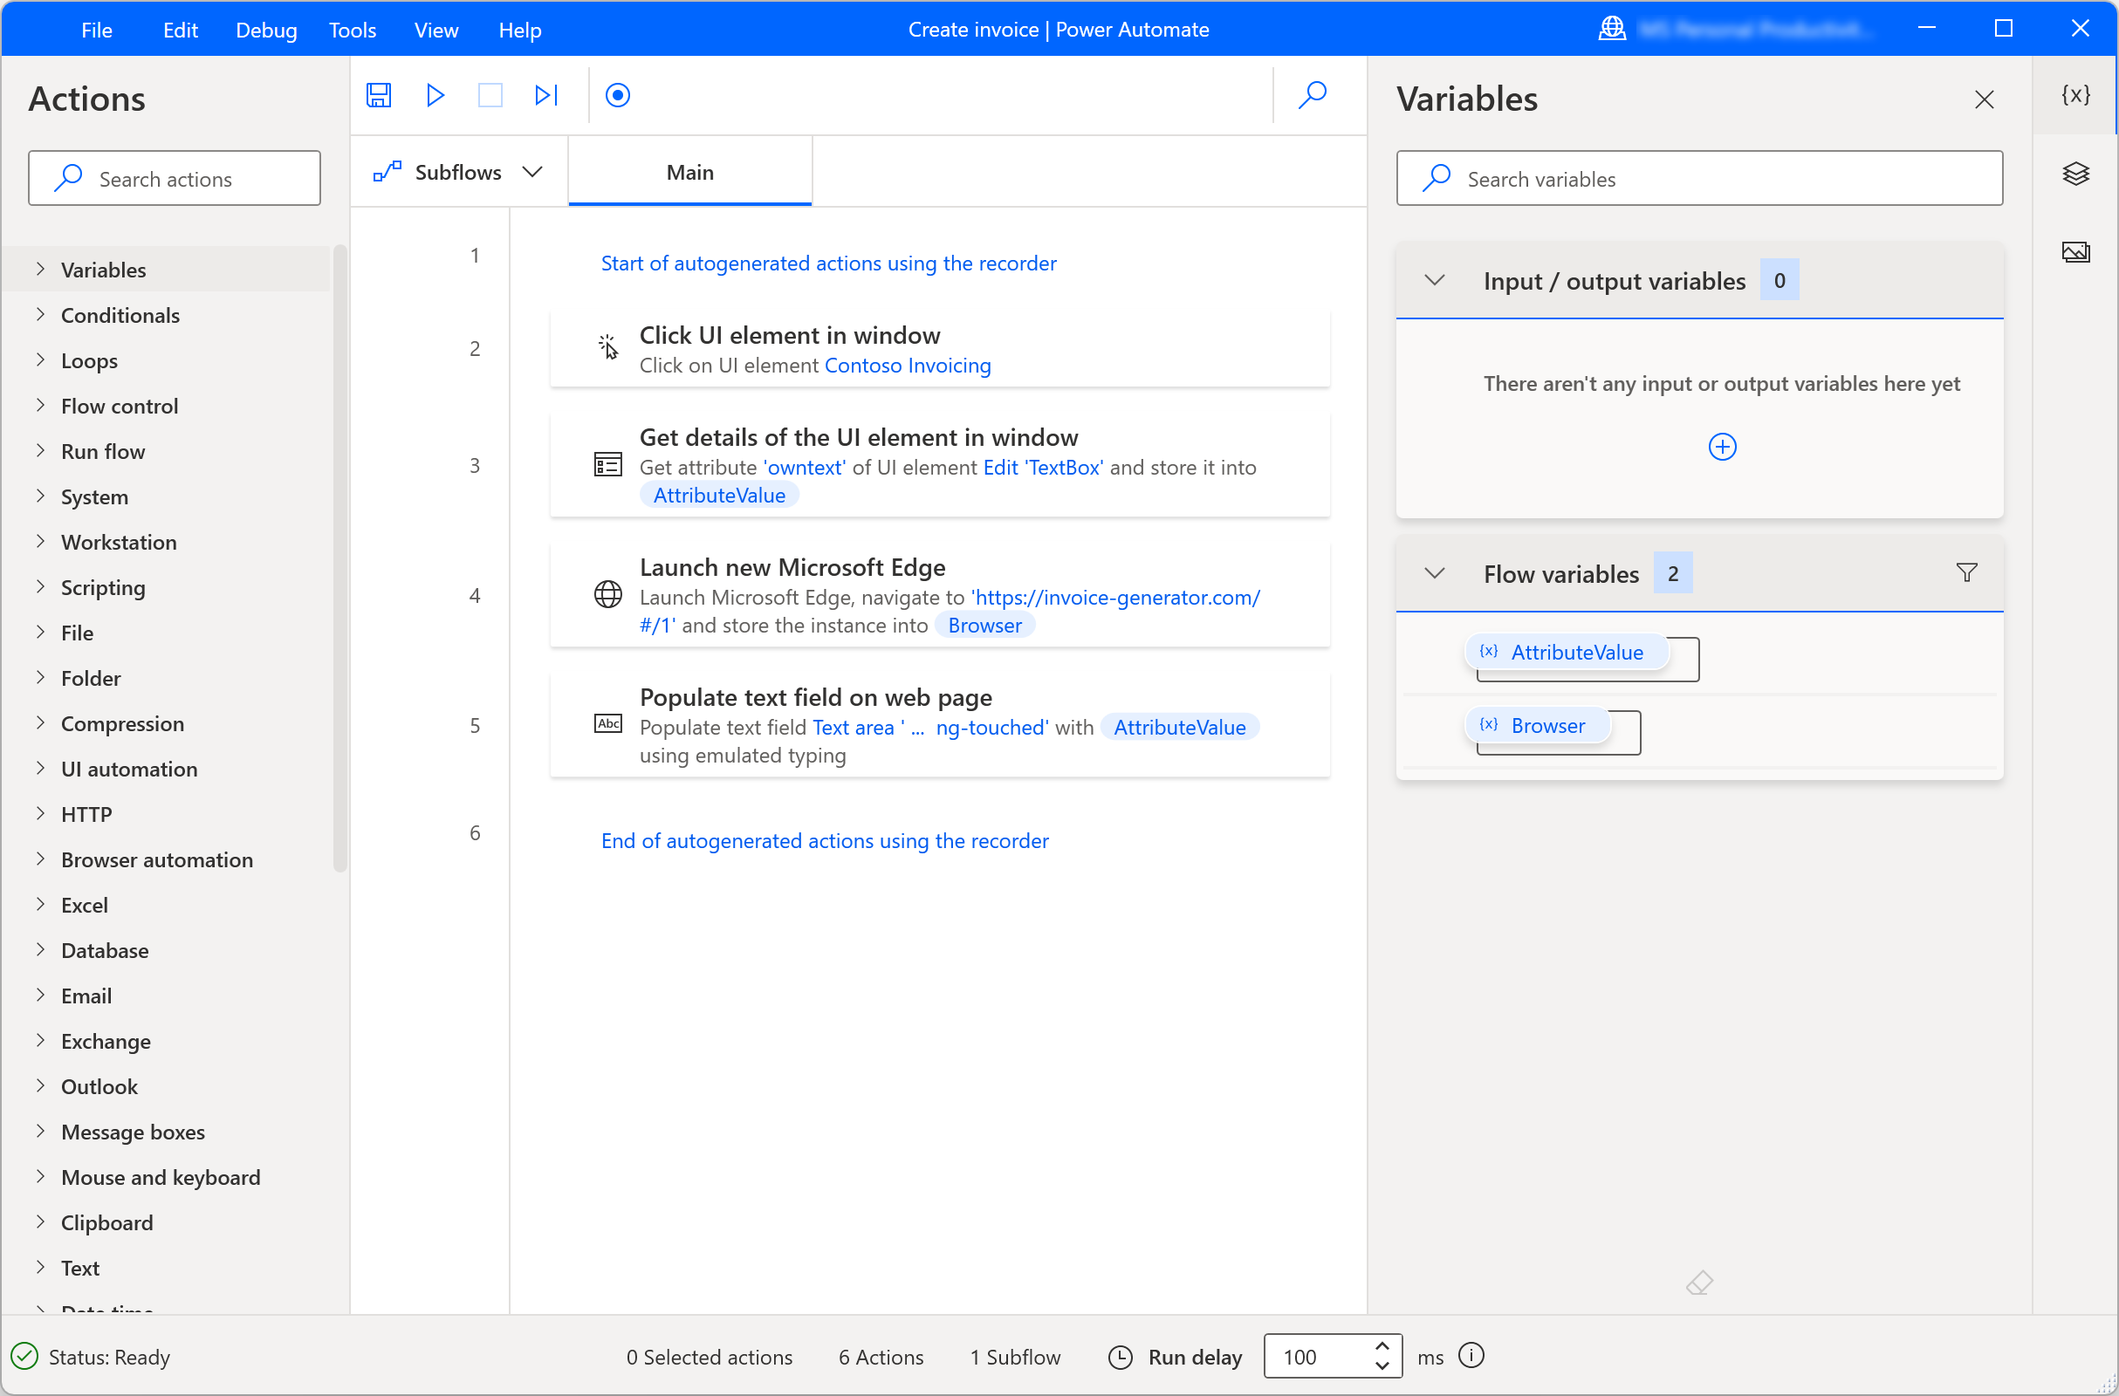
Task: Select the Main tab
Action: point(690,171)
